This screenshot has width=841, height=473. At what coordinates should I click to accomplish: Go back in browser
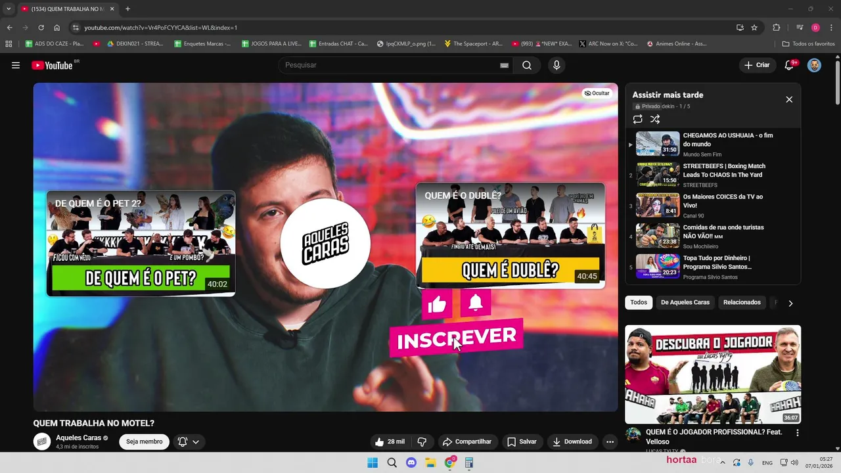pyautogui.click(x=9, y=28)
